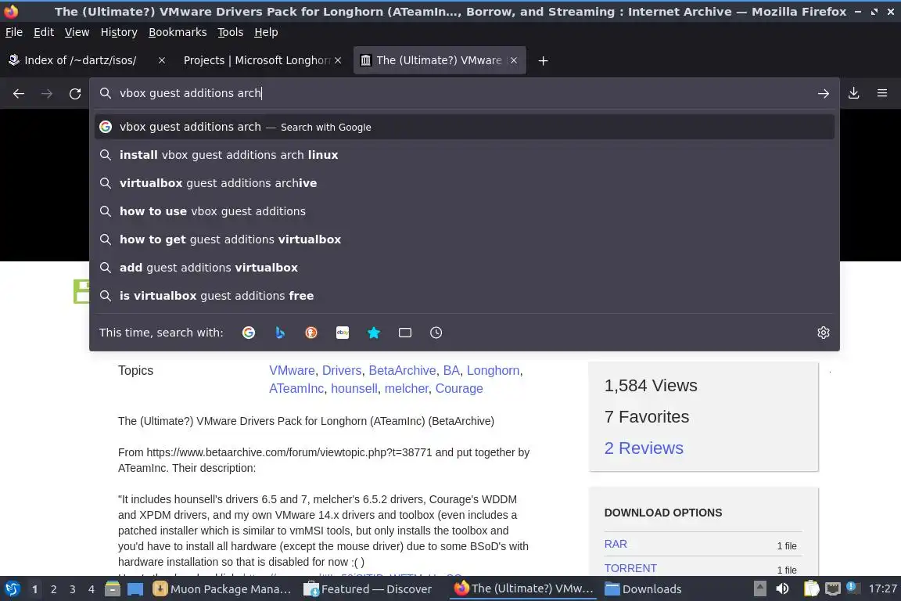Open Downloads window from taskbar
Image resolution: width=901 pixels, height=601 pixels.
pyautogui.click(x=644, y=589)
